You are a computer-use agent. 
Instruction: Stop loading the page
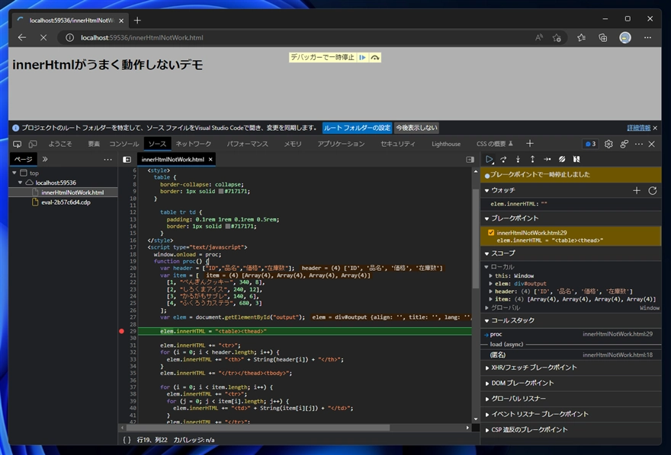(43, 37)
